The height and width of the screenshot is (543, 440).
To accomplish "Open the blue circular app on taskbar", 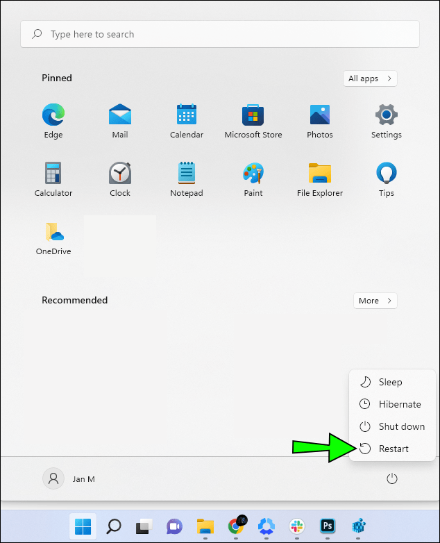I will [x=266, y=526].
